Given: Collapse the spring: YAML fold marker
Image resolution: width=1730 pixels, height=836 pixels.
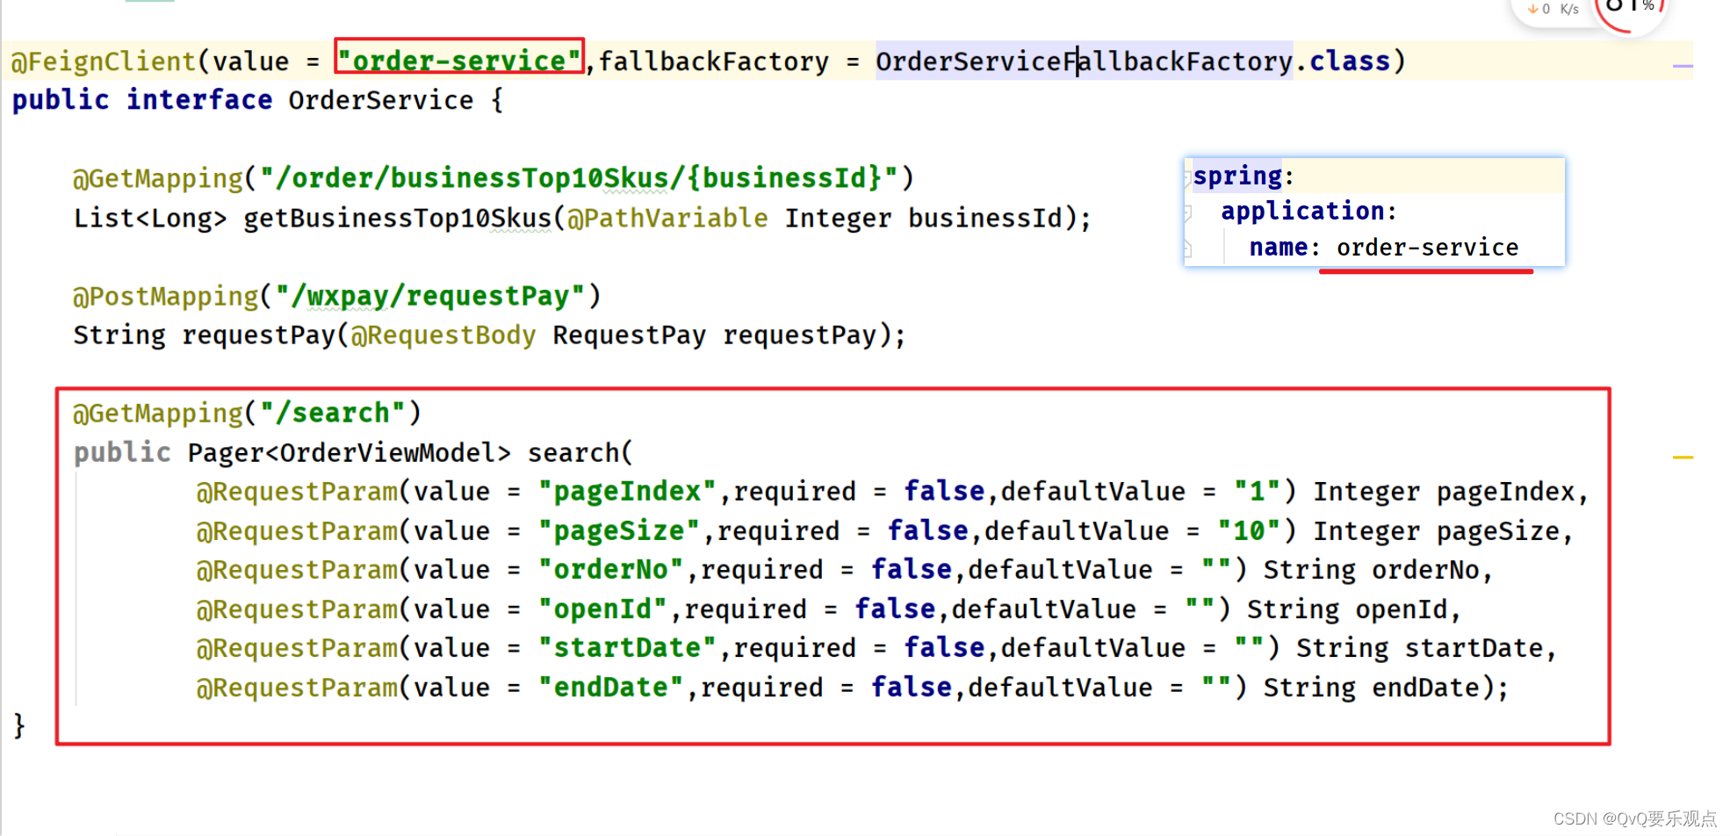Looking at the screenshot, I should 1187,177.
